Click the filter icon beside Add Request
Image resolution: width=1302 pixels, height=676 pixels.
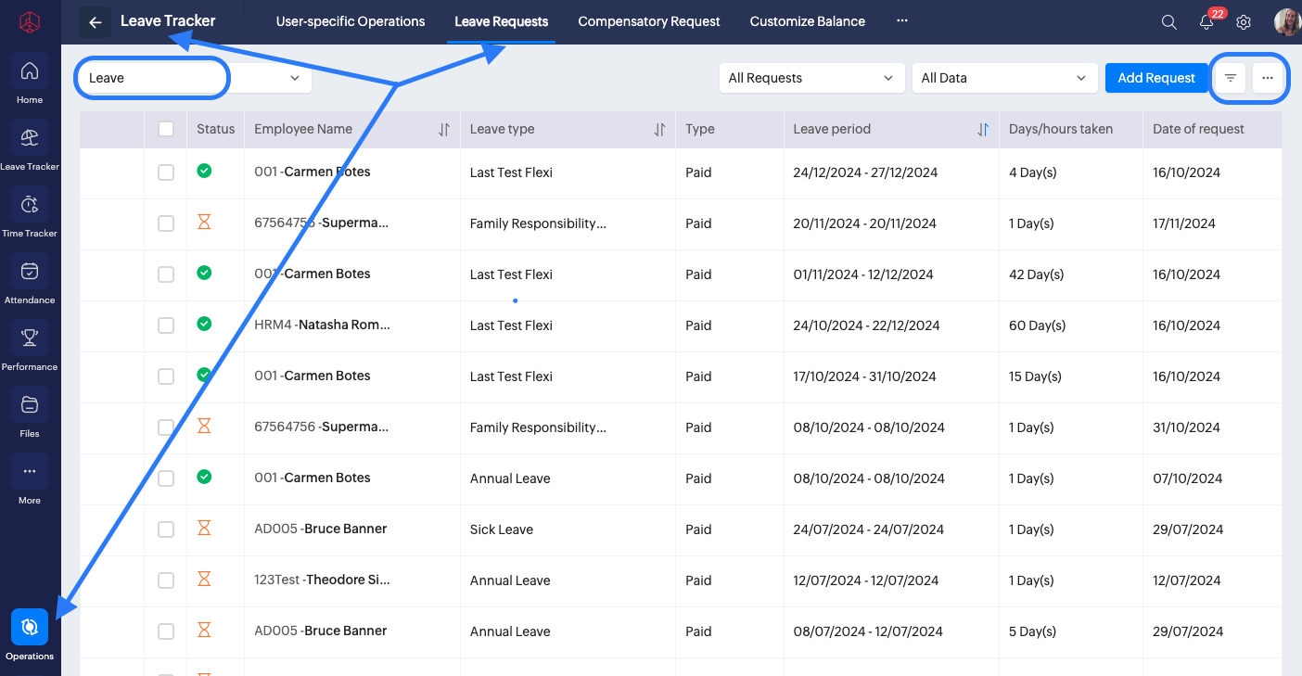coord(1231,78)
